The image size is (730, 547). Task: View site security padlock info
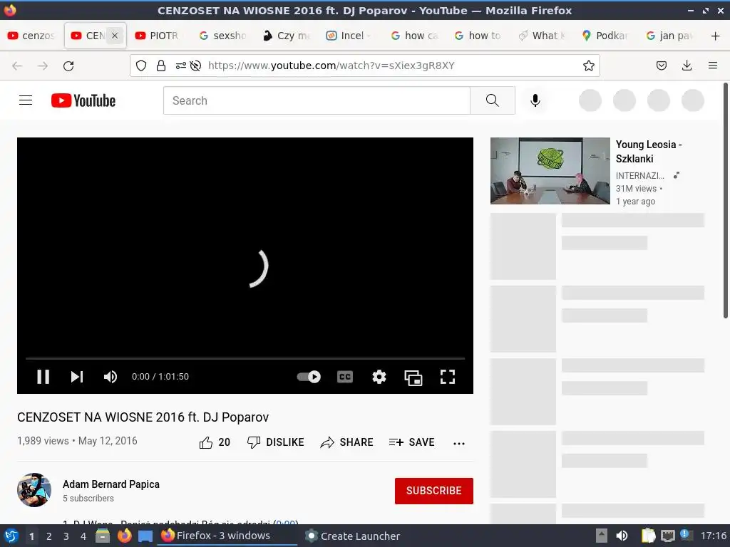(x=161, y=66)
